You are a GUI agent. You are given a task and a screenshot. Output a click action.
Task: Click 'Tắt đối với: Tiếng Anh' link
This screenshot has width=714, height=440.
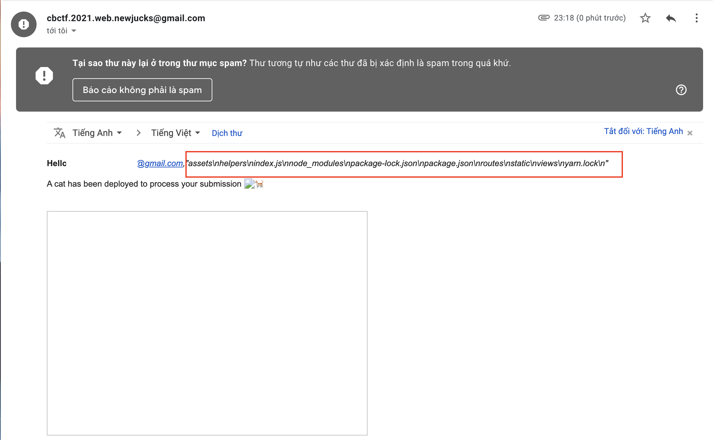click(x=643, y=131)
